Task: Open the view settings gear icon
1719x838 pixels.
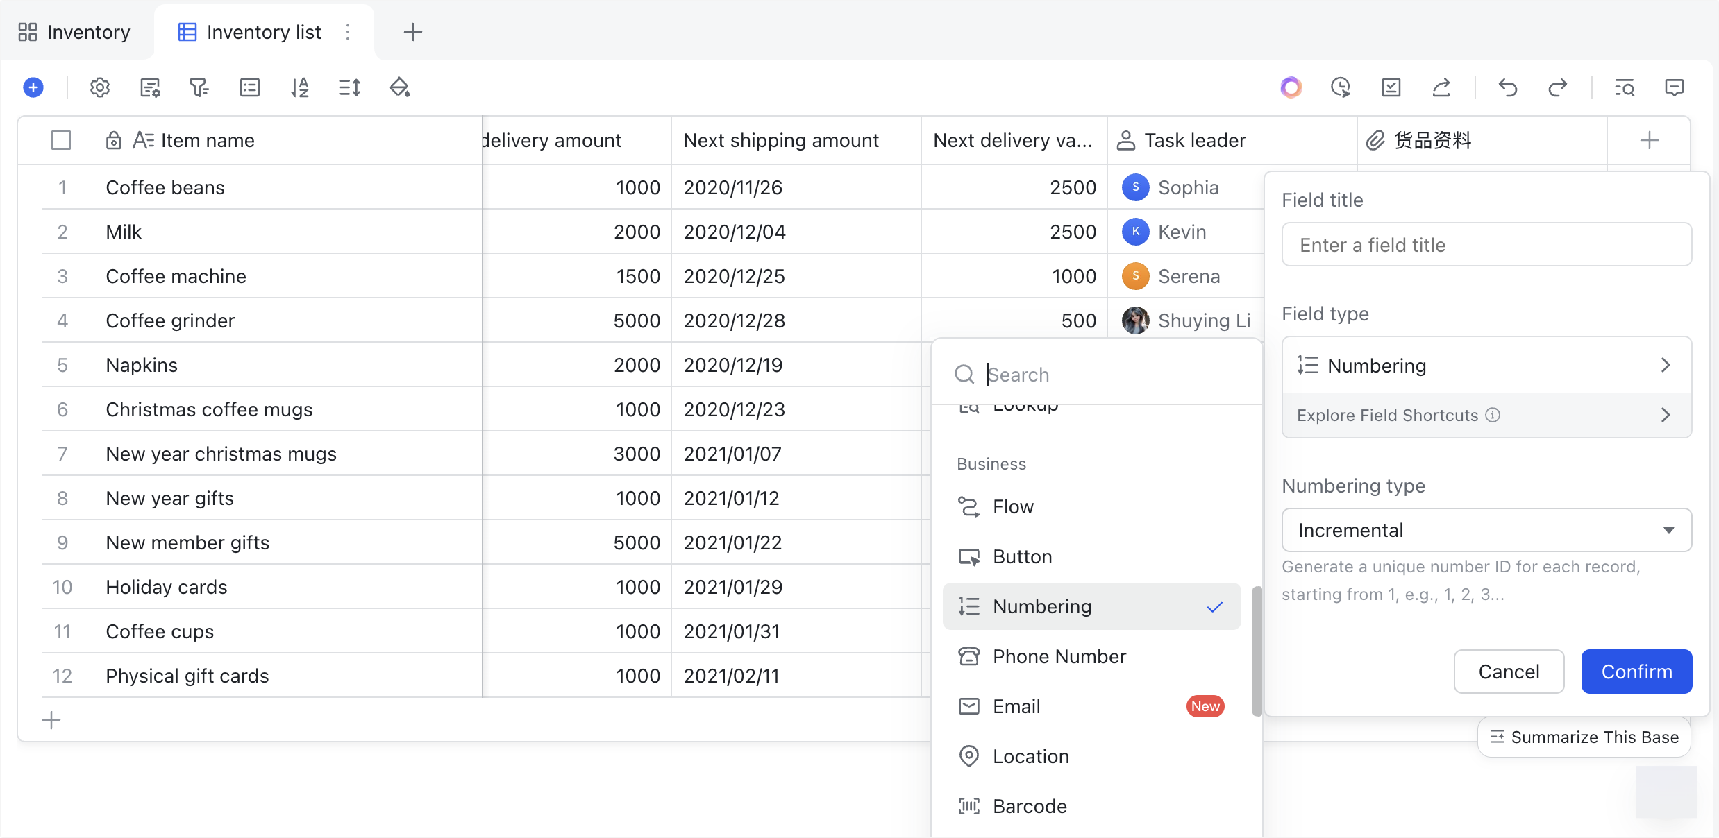Action: pos(100,87)
